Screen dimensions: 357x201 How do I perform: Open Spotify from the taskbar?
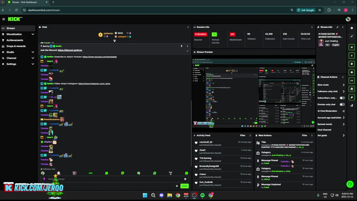[202, 195]
